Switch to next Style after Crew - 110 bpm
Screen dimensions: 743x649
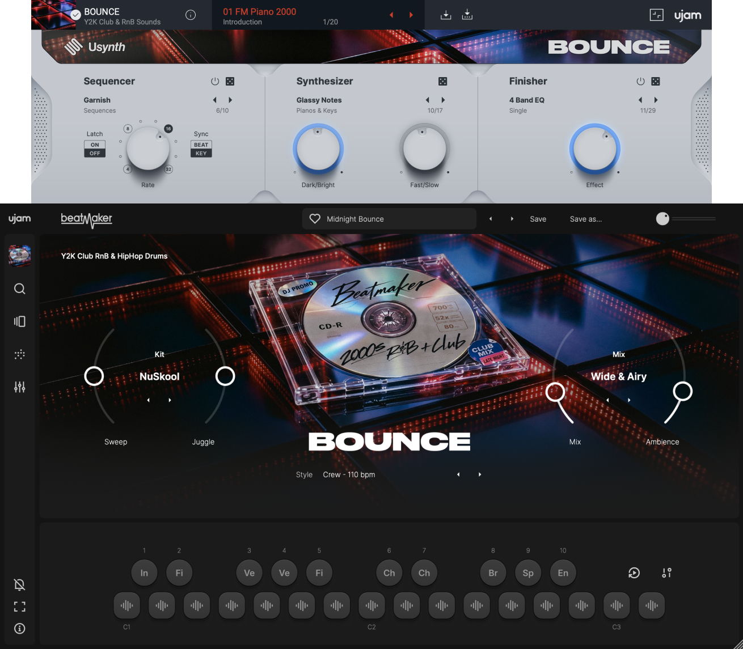[480, 474]
